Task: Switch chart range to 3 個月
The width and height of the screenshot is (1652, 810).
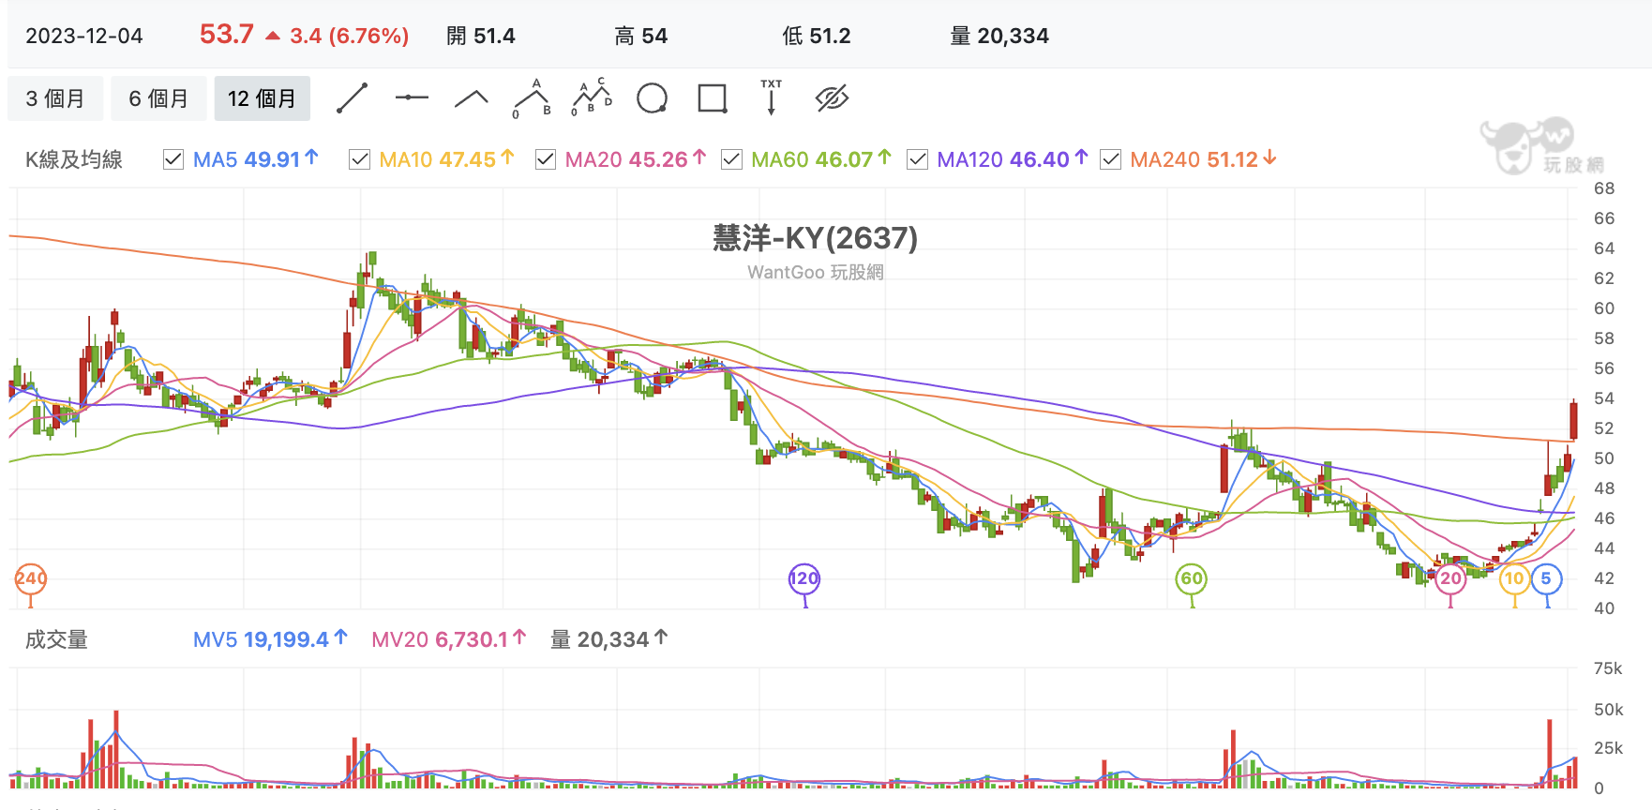Action: click(x=55, y=98)
